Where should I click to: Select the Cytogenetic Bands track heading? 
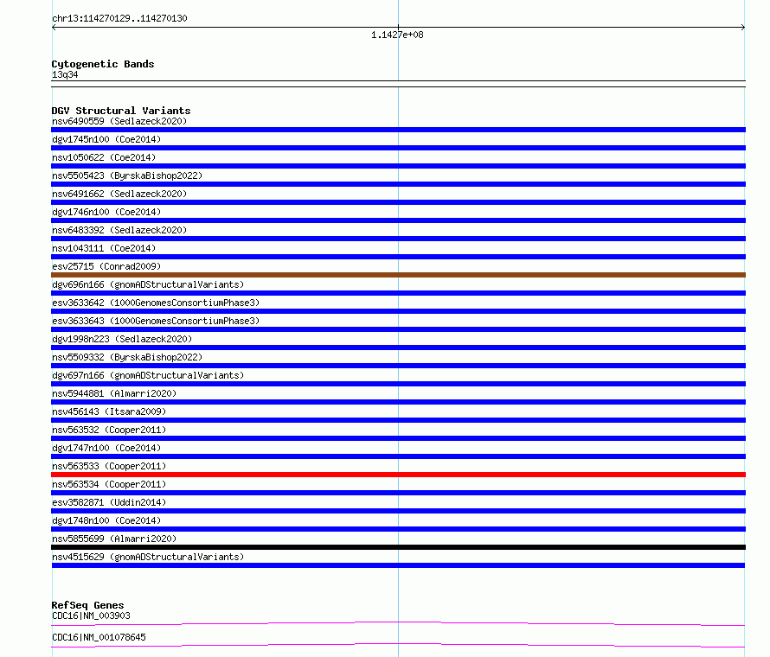coord(103,64)
